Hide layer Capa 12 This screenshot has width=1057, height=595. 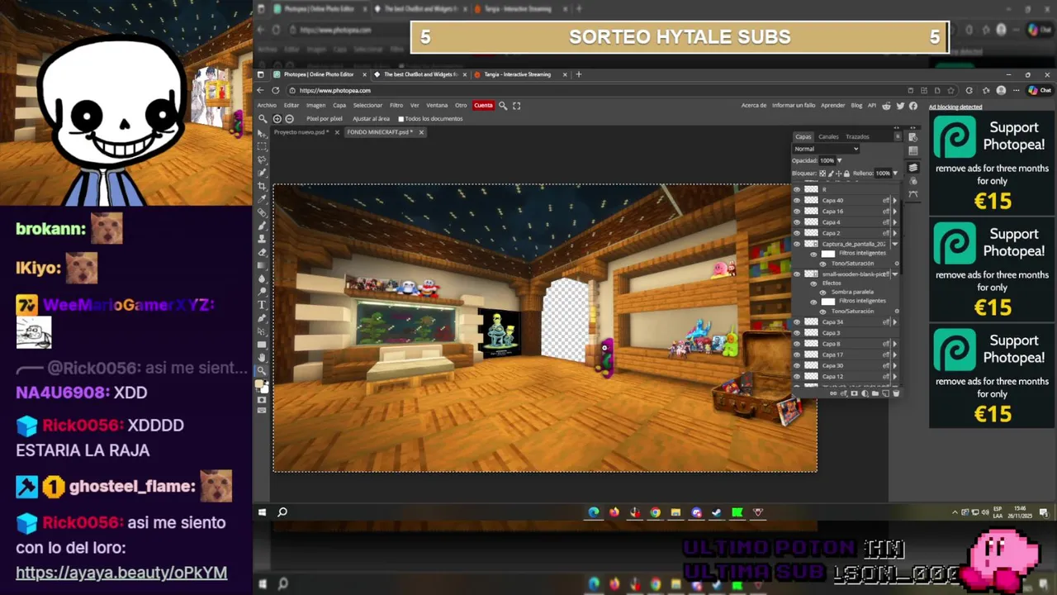click(x=797, y=377)
